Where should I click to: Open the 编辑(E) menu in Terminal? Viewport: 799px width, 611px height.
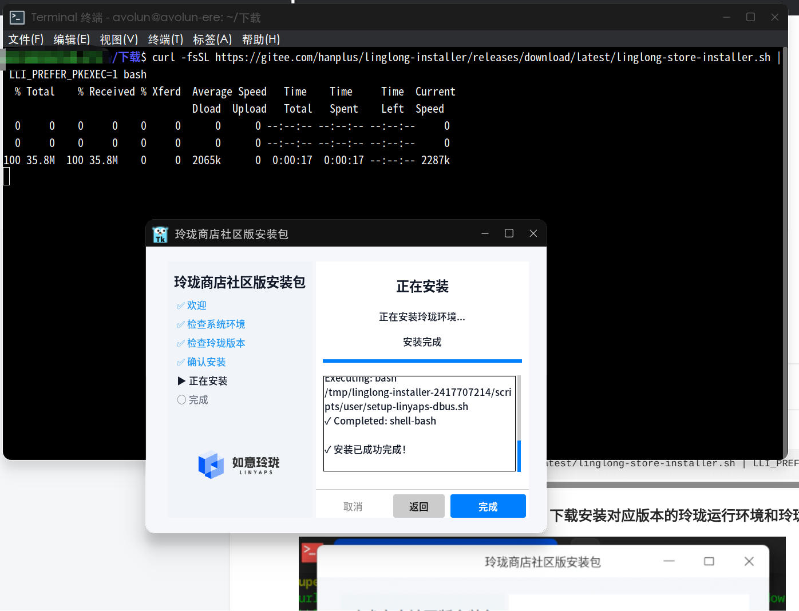tap(72, 39)
